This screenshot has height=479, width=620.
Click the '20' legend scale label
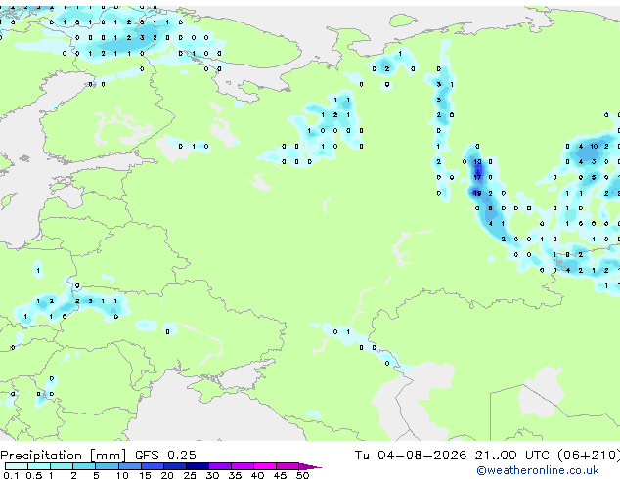(x=167, y=475)
